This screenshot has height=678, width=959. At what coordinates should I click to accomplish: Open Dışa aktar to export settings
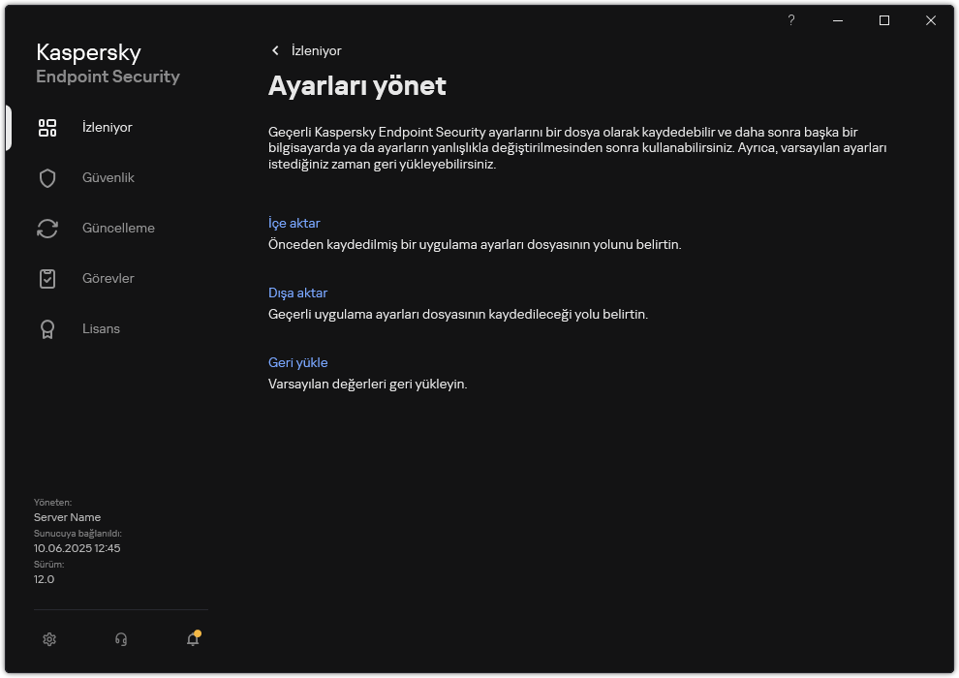pyautogui.click(x=298, y=293)
